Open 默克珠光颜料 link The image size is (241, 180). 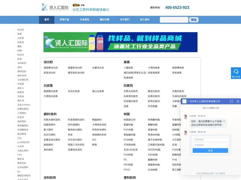(75, 130)
